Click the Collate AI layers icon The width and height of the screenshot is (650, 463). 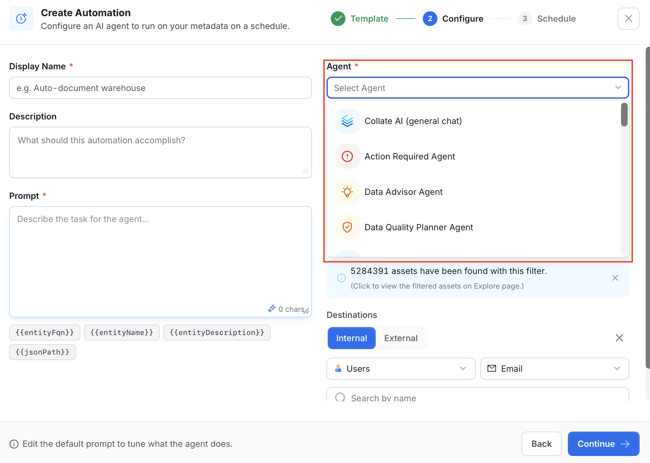(x=347, y=121)
